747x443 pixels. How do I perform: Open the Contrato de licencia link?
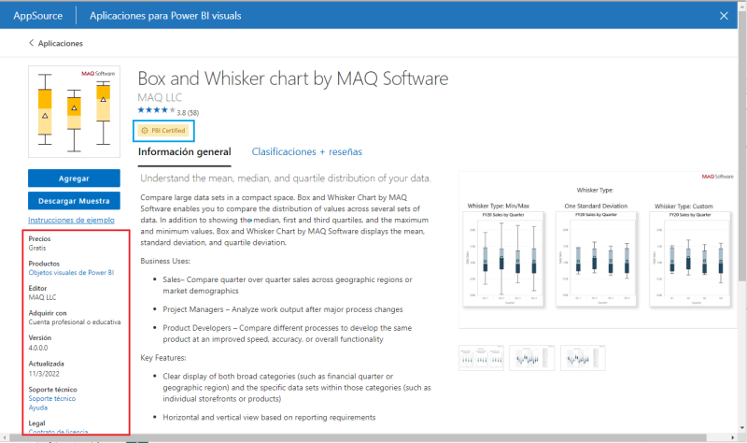(58, 432)
